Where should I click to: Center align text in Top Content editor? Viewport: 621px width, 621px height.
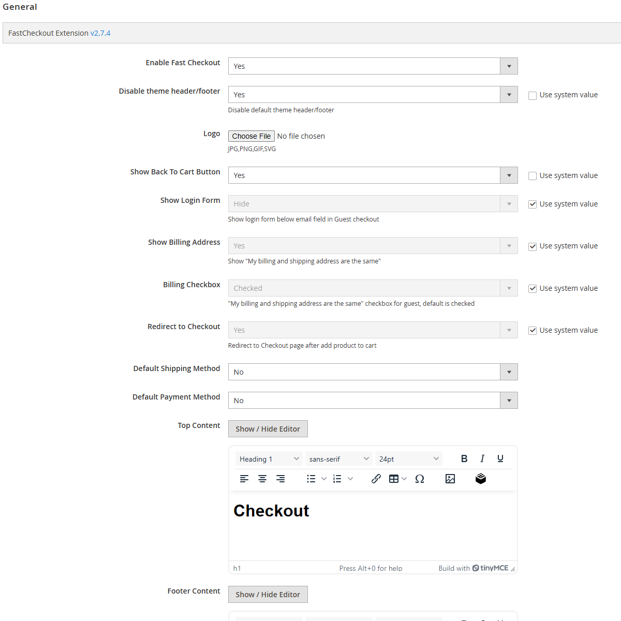pos(262,479)
